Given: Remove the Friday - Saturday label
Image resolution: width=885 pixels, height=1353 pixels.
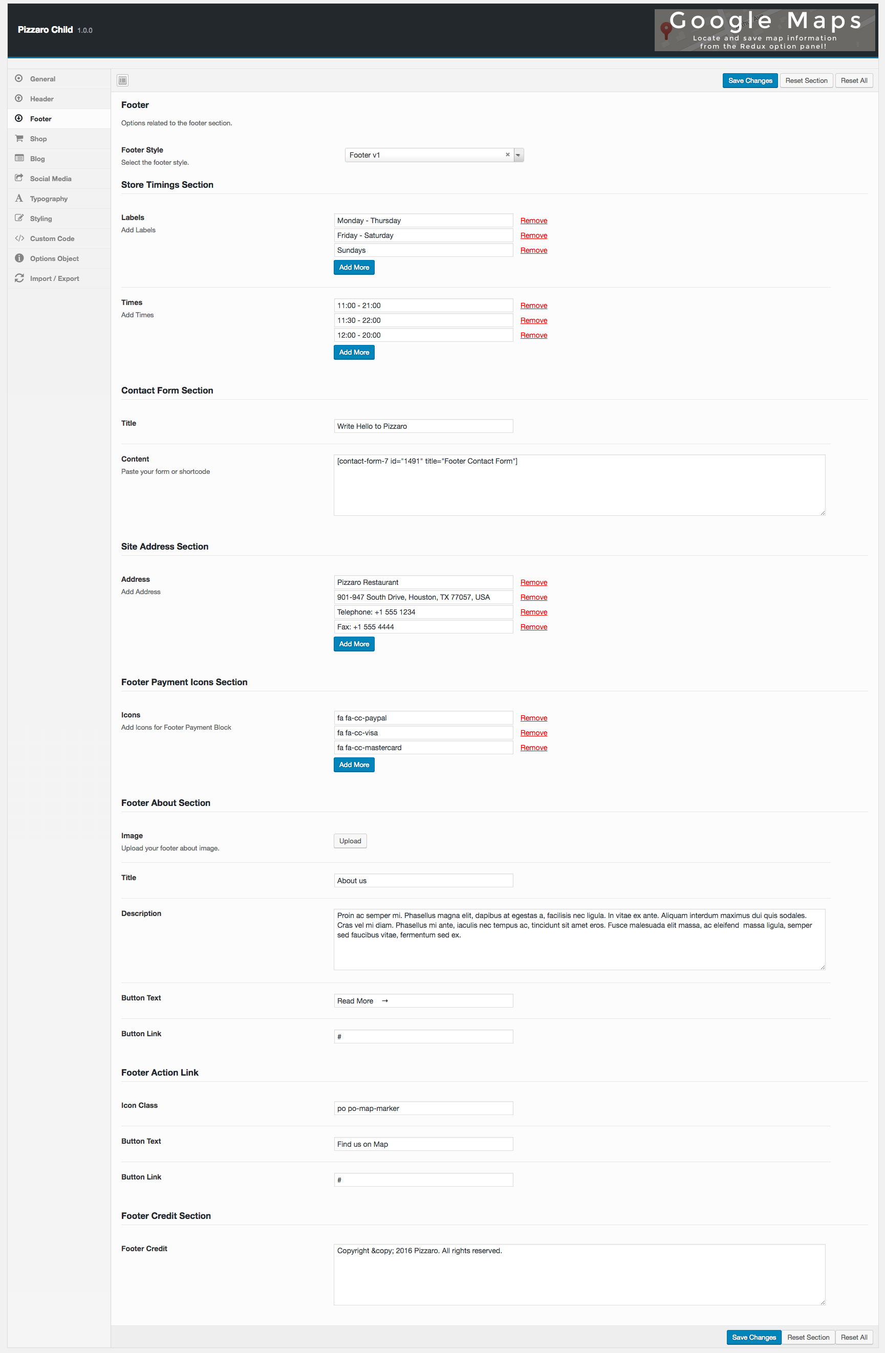Looking at the screenshot, I should (533, 235).
